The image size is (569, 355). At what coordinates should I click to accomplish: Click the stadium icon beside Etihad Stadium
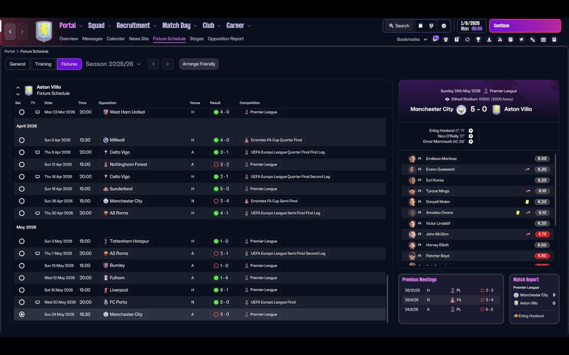tap(447, 99)
